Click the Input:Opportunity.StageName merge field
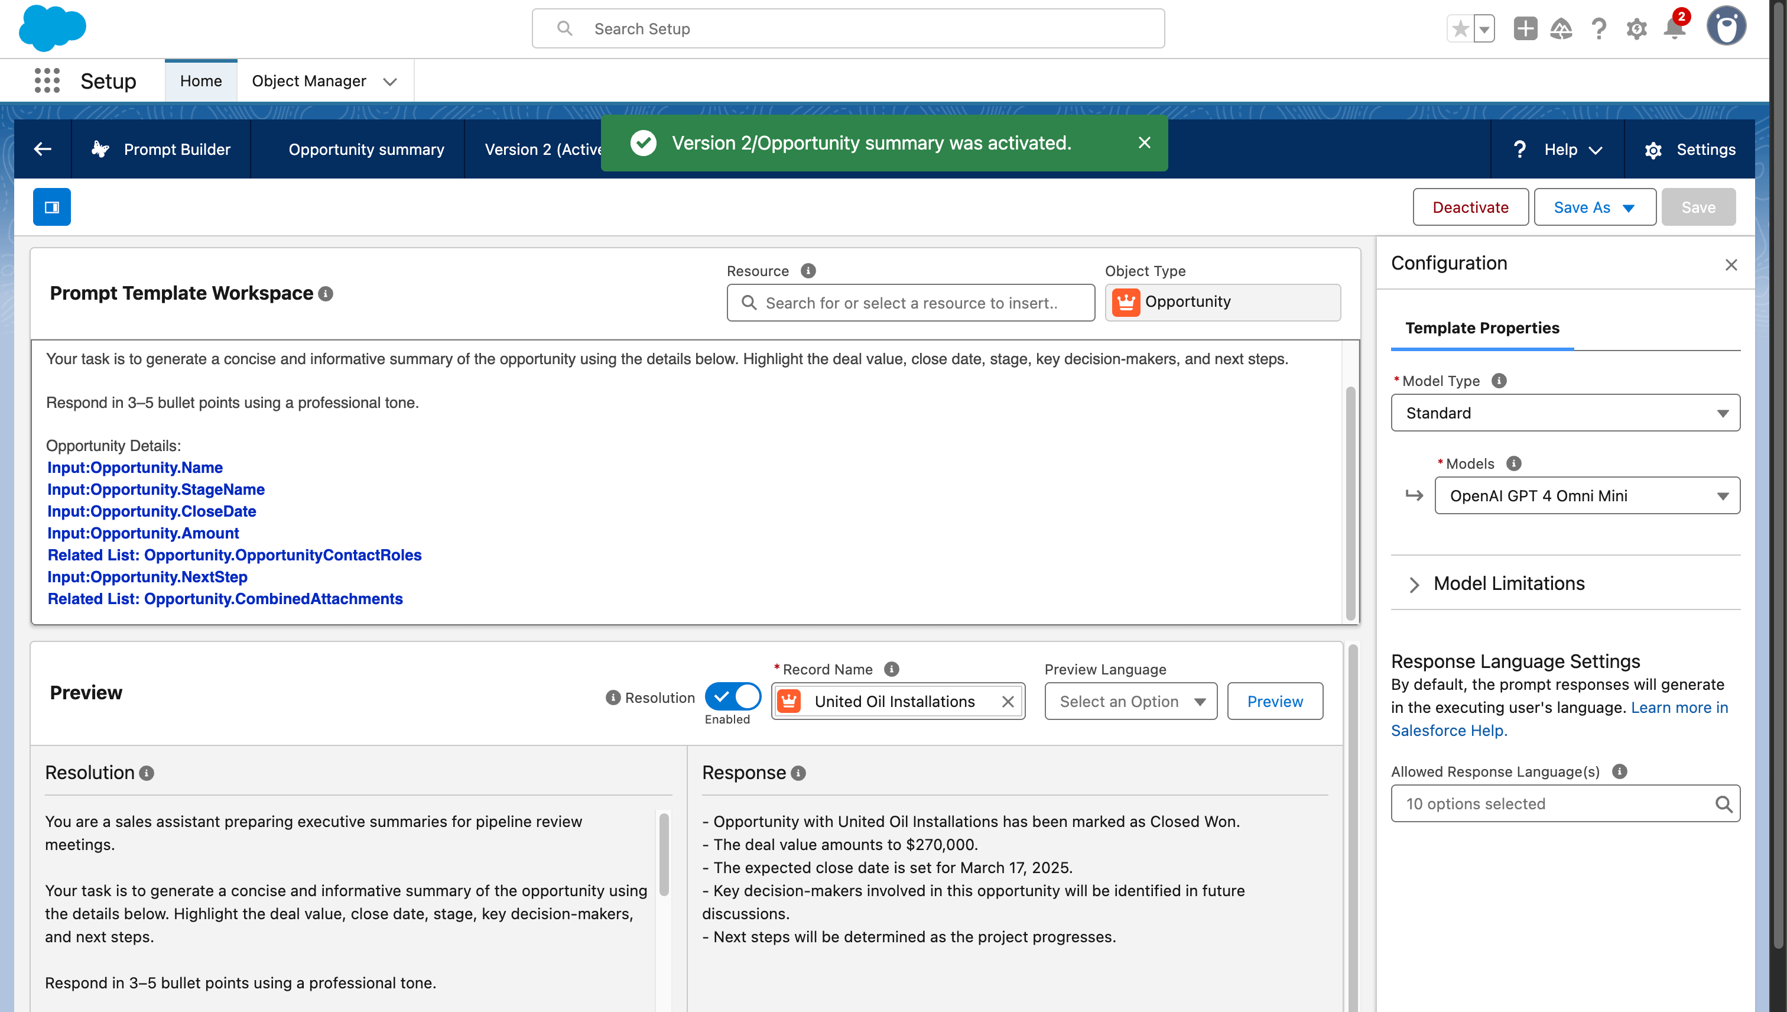This screenshot has width=1787, height=1012. pyautogui.click(x=155, y=489)
